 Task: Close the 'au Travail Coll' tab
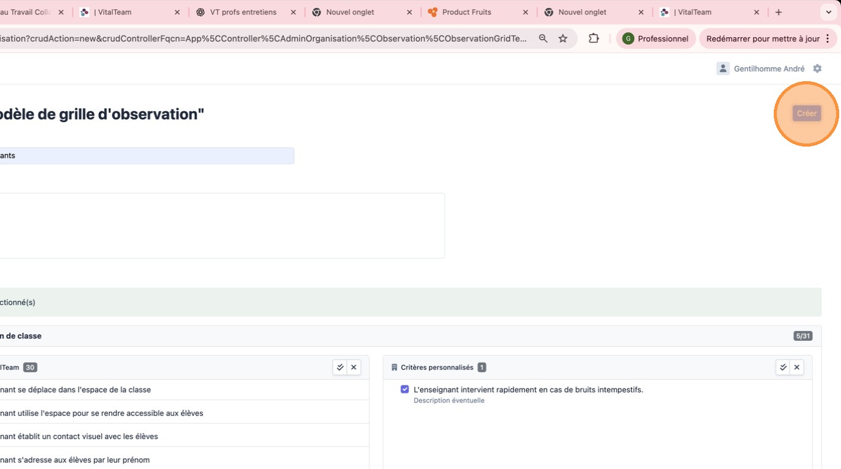point(61,12)
